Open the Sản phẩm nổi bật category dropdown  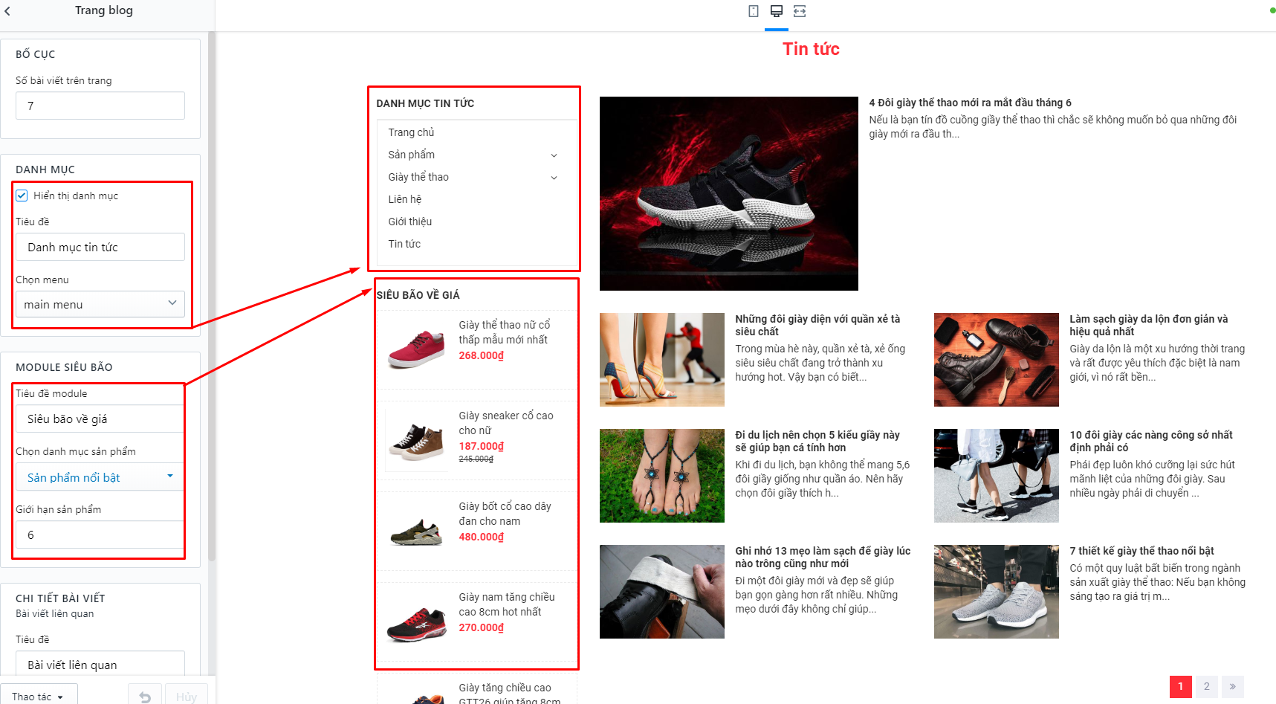tap(100, 477)
